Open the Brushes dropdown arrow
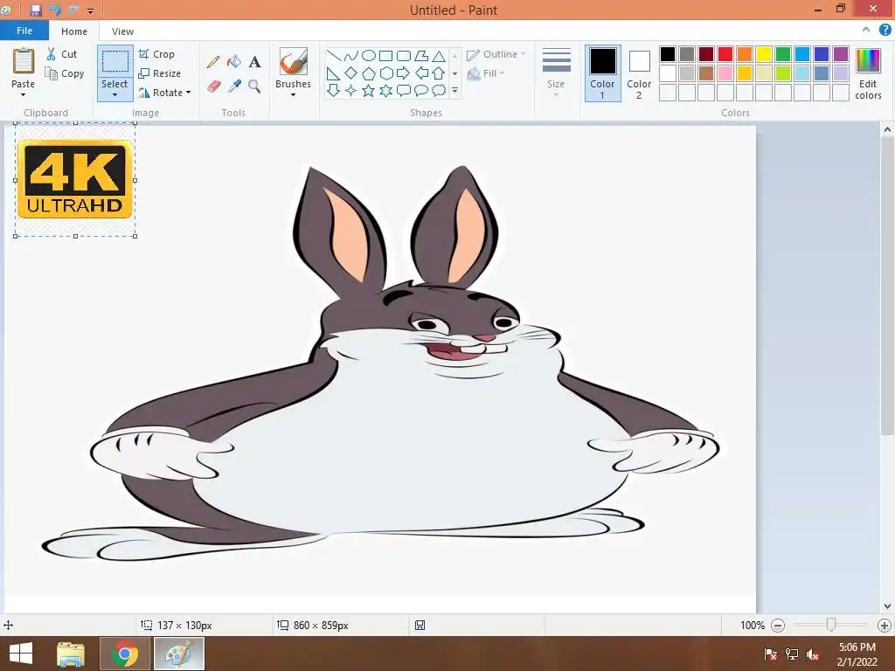Image resolution: width=895 pixels, height=671 pixels. 294,94
